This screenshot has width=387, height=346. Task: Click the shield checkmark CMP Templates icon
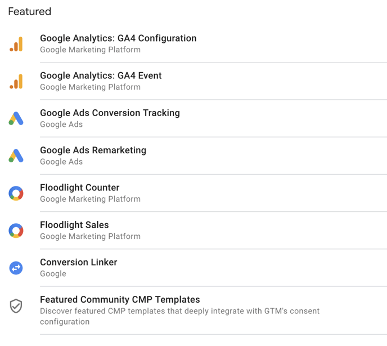(16, 306)
